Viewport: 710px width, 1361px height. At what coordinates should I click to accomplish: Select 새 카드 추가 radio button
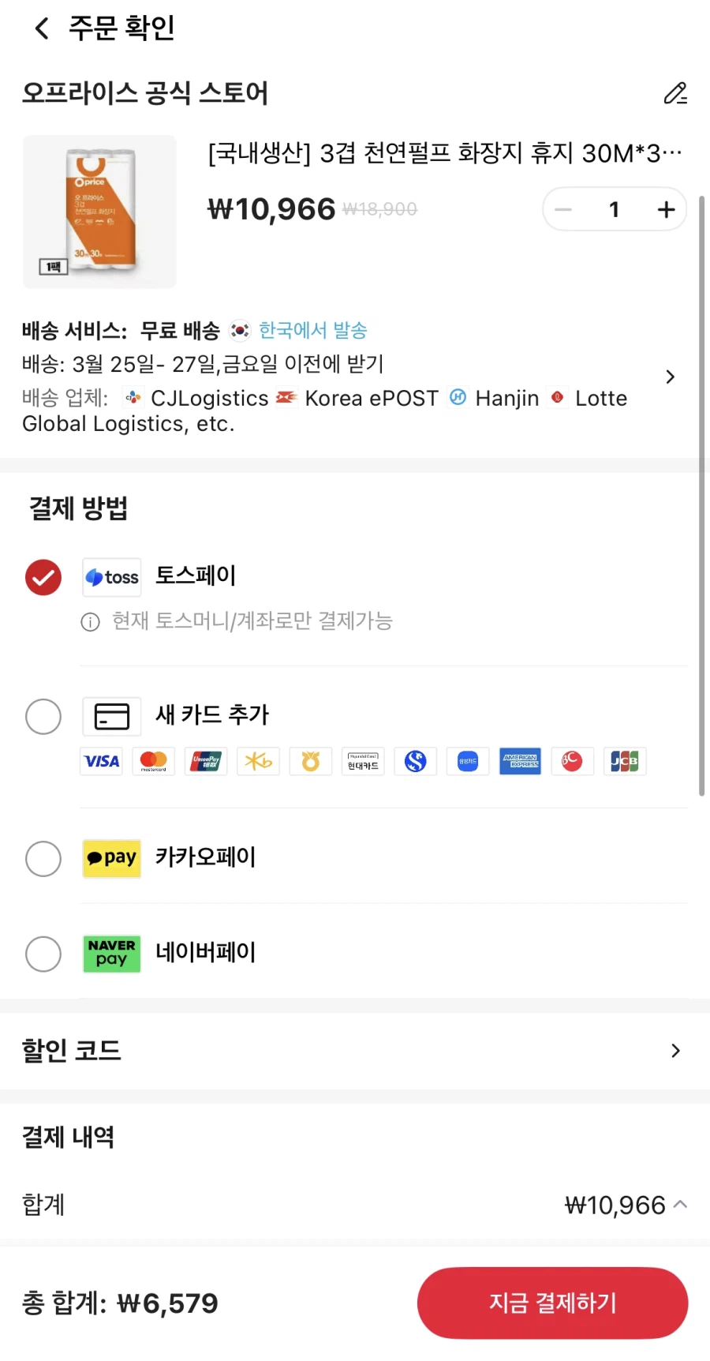(x=43, y=716)
